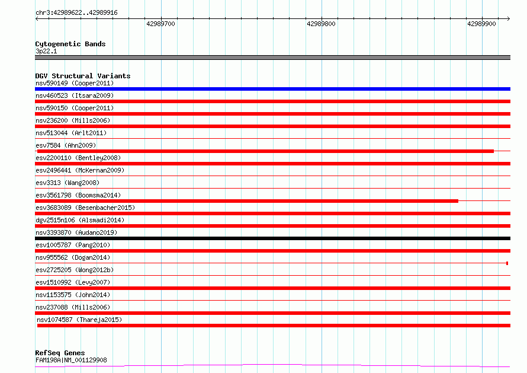Open nsv1074587 (Thareja2015) label
The width and height of the screenshot is (527, 373).
click(79, 320)
